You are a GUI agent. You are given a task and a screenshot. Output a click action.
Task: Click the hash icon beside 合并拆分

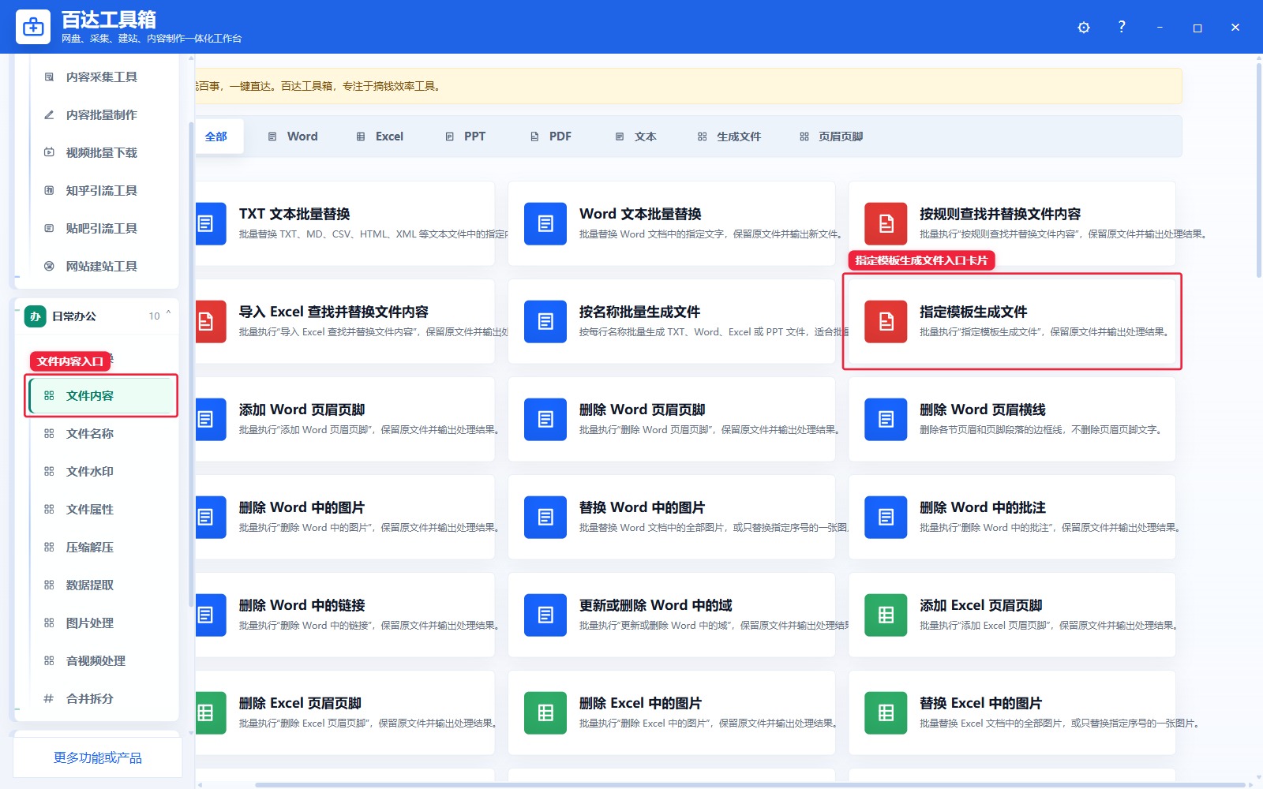click(49, 699)
